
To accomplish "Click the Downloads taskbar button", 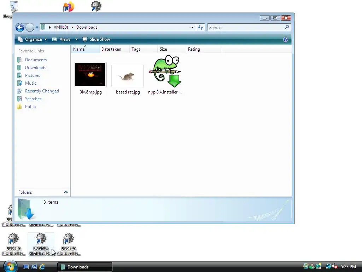I will [x=85, y=267].
